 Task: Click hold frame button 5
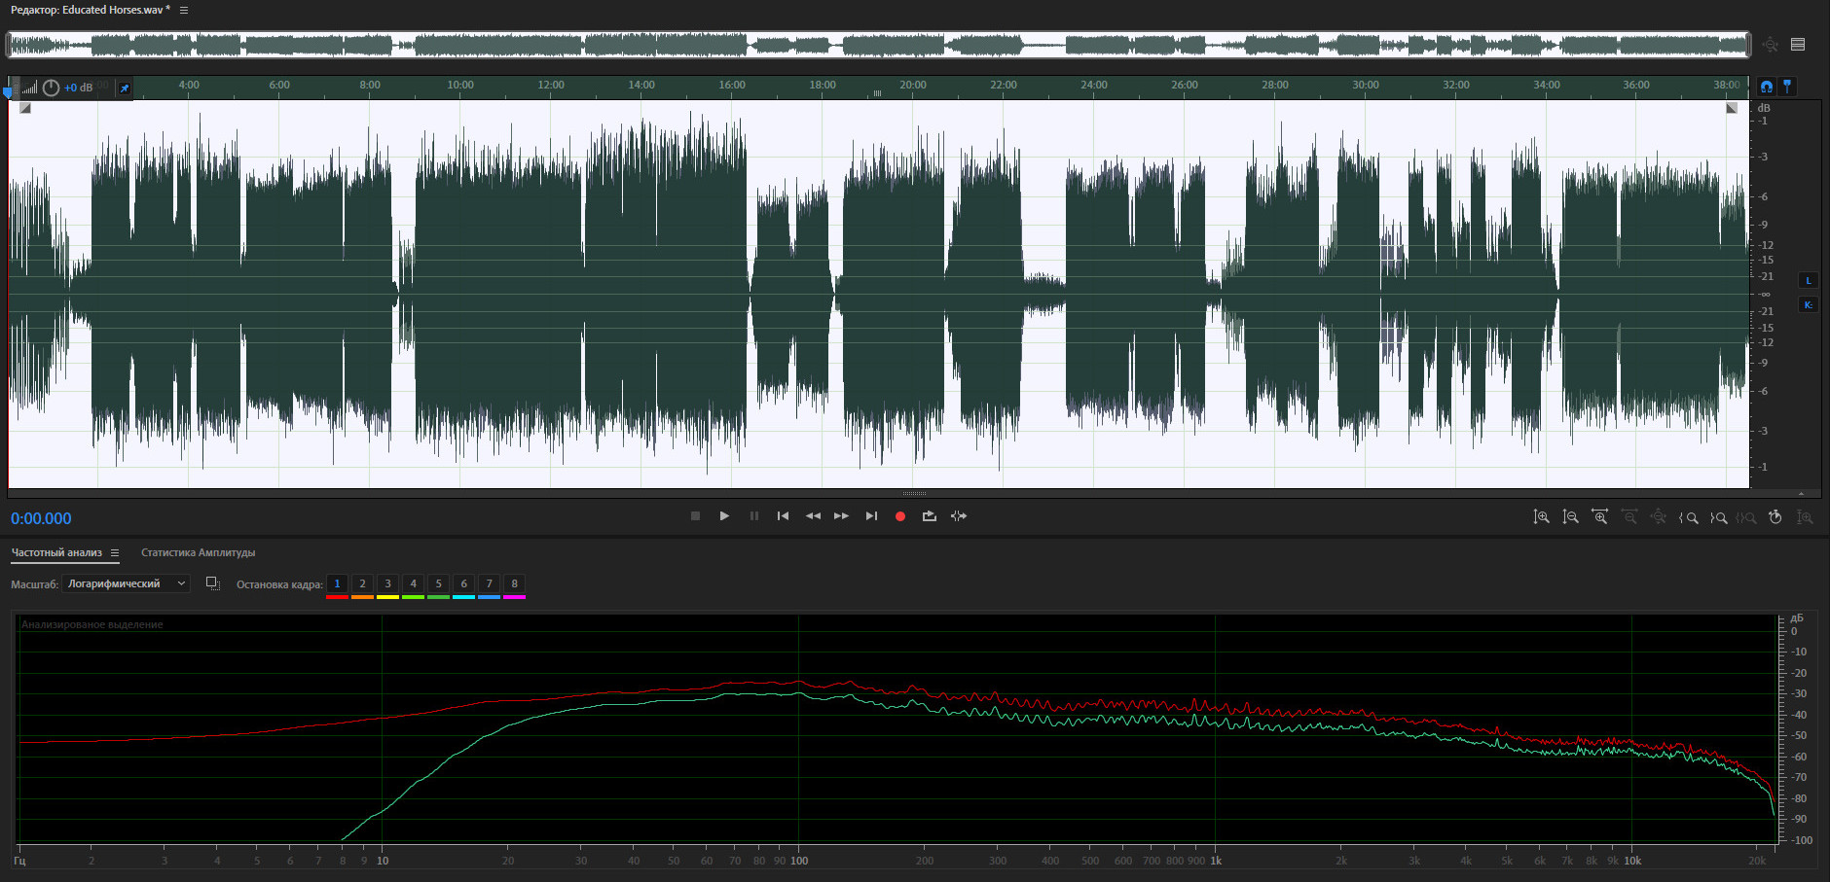(x=438, y=583)
